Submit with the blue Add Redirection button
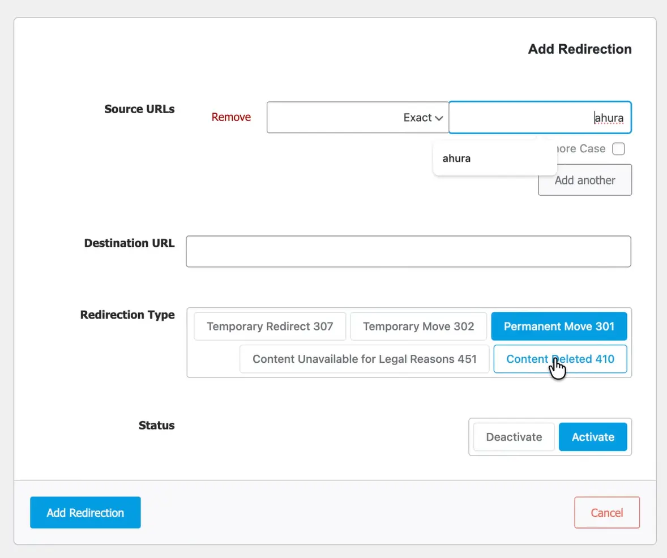667x558 pixels. point(85,513)
